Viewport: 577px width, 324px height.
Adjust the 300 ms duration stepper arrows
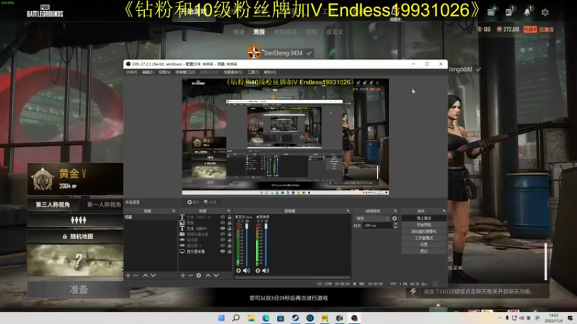395,225
